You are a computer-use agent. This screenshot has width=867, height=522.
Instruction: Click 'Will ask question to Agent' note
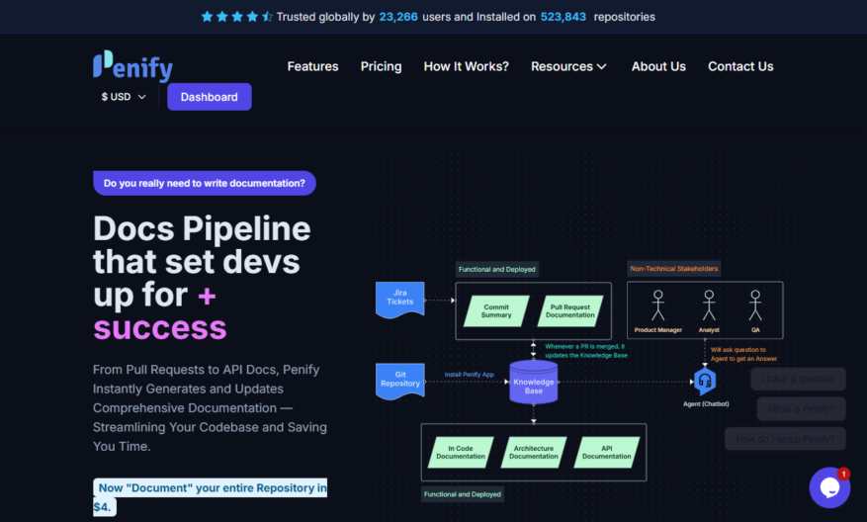(x=743, y=354)
